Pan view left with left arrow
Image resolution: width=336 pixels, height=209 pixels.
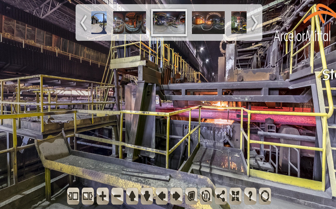(162, 196)
